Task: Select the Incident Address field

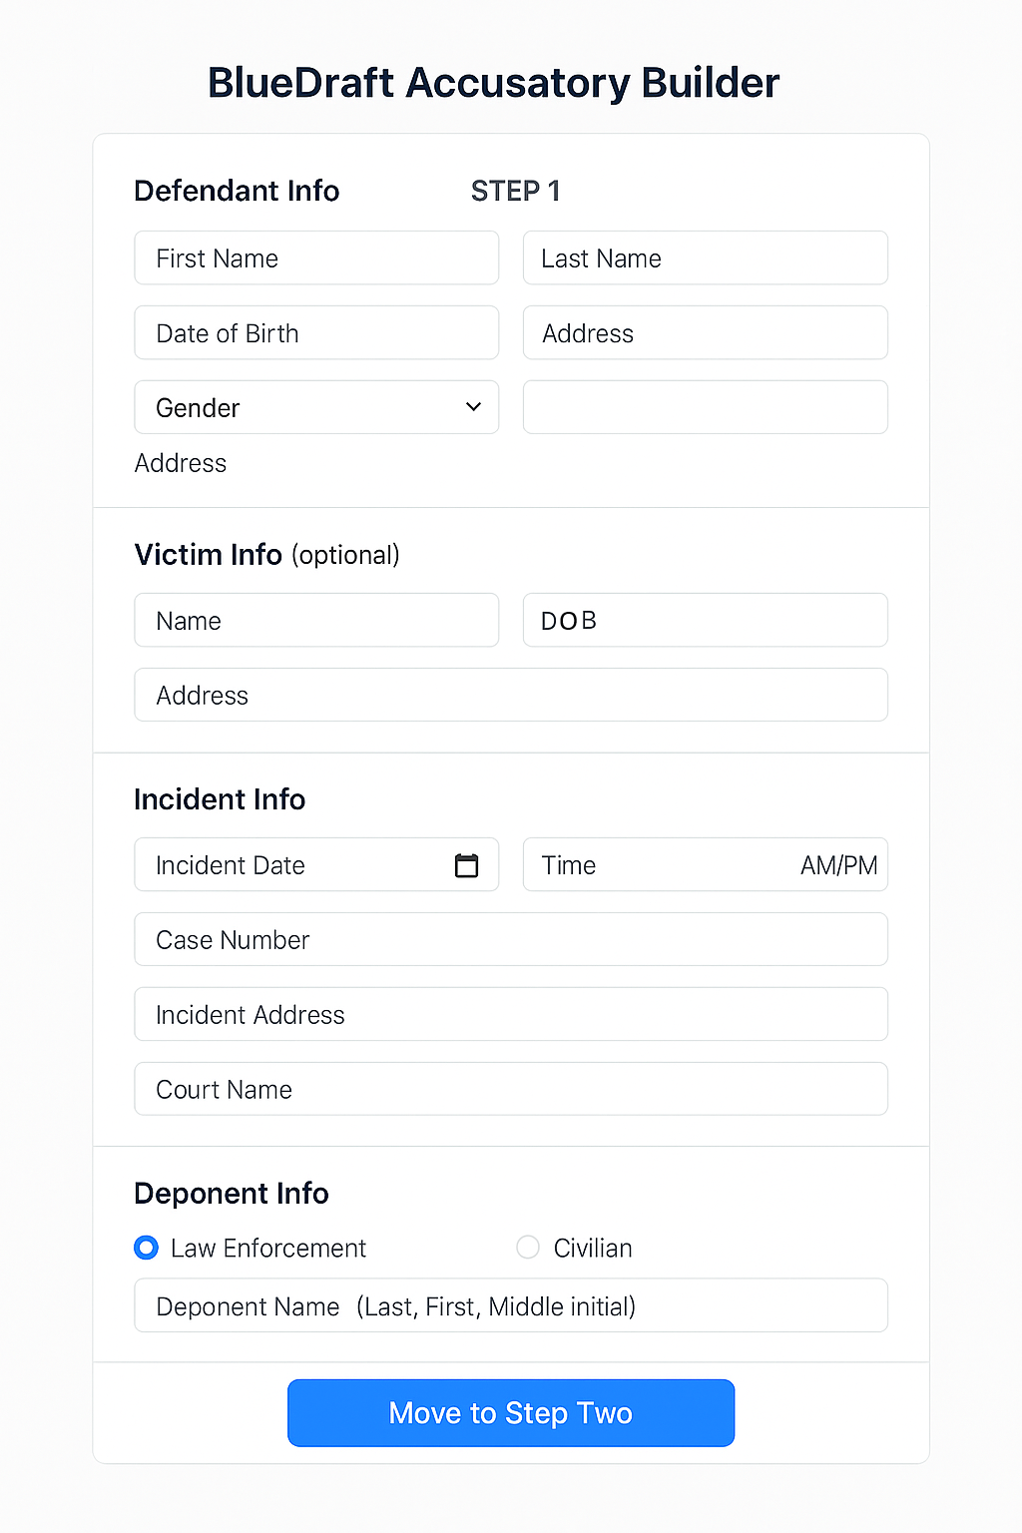Action: (x=511, y=1015)
